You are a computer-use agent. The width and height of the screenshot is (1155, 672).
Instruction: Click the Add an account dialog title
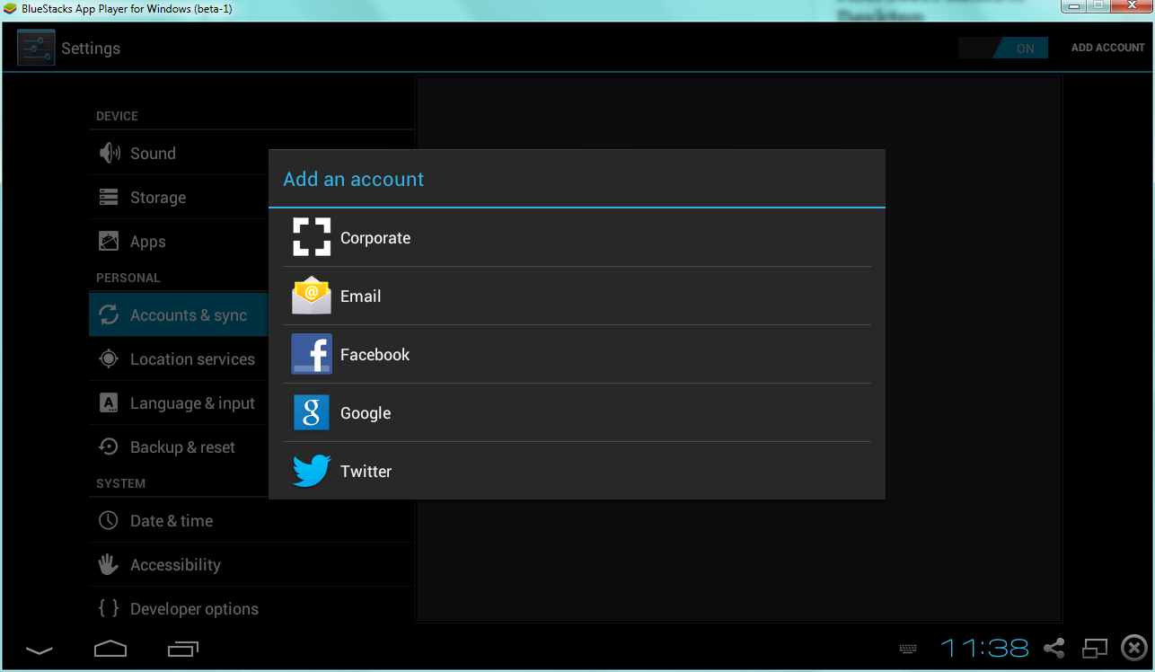point(353,179)
